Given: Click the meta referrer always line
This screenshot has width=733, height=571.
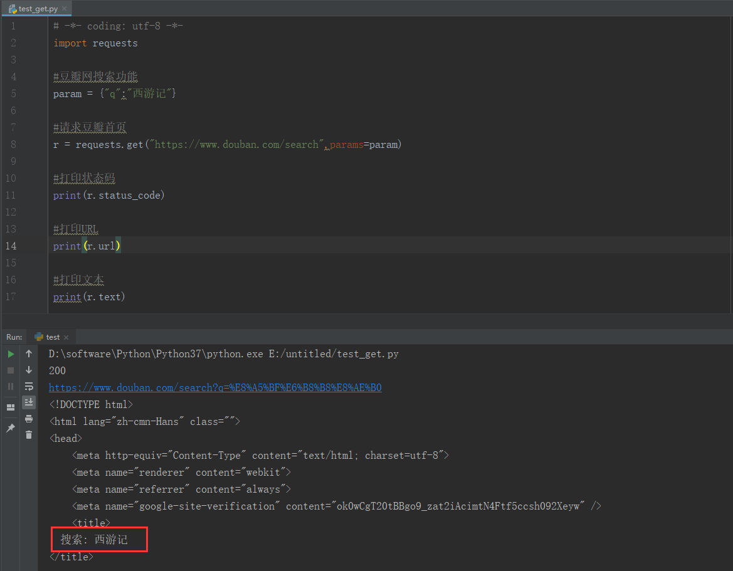Looking at the screenshot, I should point(181,490).
